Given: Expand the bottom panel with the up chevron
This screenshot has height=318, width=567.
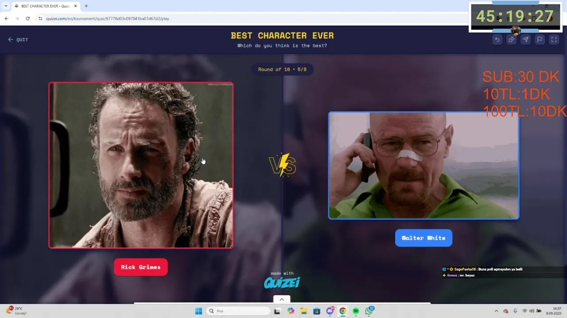Looking at the screenshot, I should tap(282, 299).
